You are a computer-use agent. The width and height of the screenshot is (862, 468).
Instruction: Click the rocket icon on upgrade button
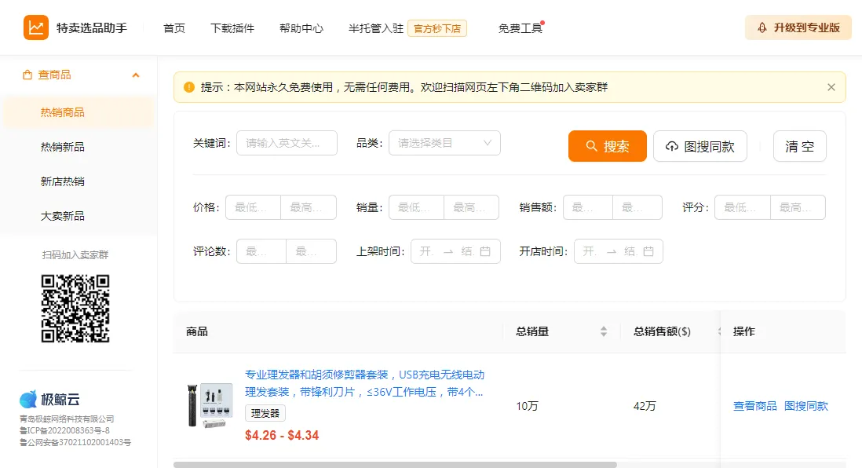click(x=762, y=27)
